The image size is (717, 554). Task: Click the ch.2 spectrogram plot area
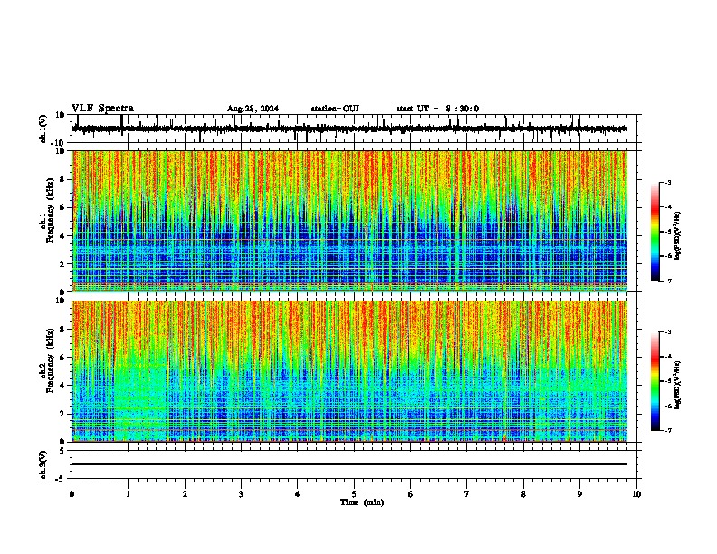pyautogui.click(x=349, y=371)
